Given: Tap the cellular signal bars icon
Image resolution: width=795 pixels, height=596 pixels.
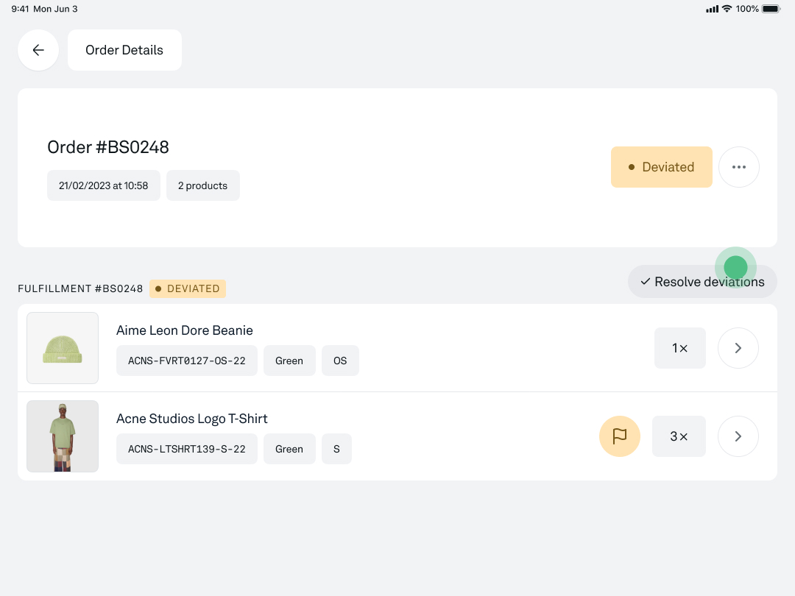Looking at the screenshot, I should coord(712,9).
